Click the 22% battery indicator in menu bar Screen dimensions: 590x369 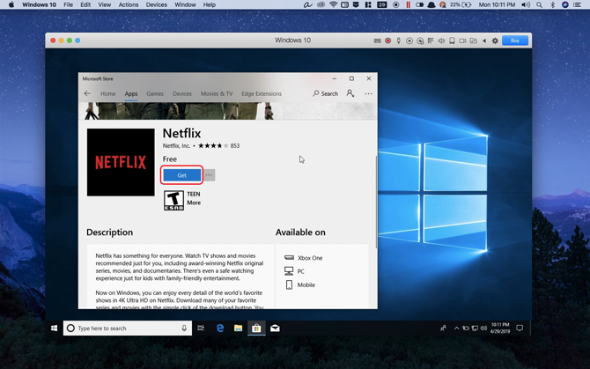(461, 4)
